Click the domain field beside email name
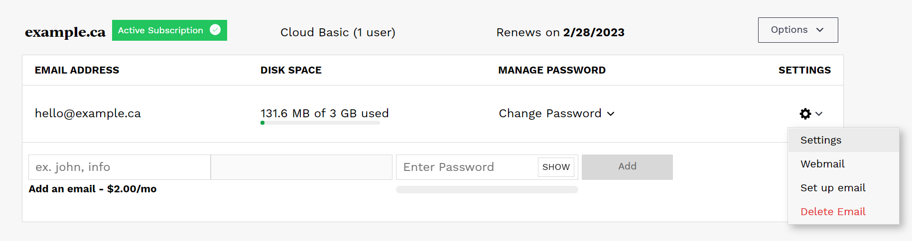This screenshot has width=912, height=241. [x=301, y=167]
